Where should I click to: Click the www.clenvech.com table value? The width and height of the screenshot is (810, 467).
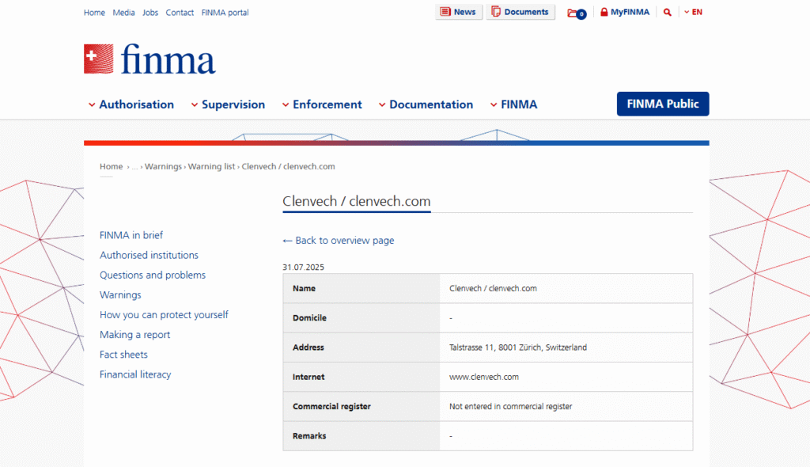(483, 377)
